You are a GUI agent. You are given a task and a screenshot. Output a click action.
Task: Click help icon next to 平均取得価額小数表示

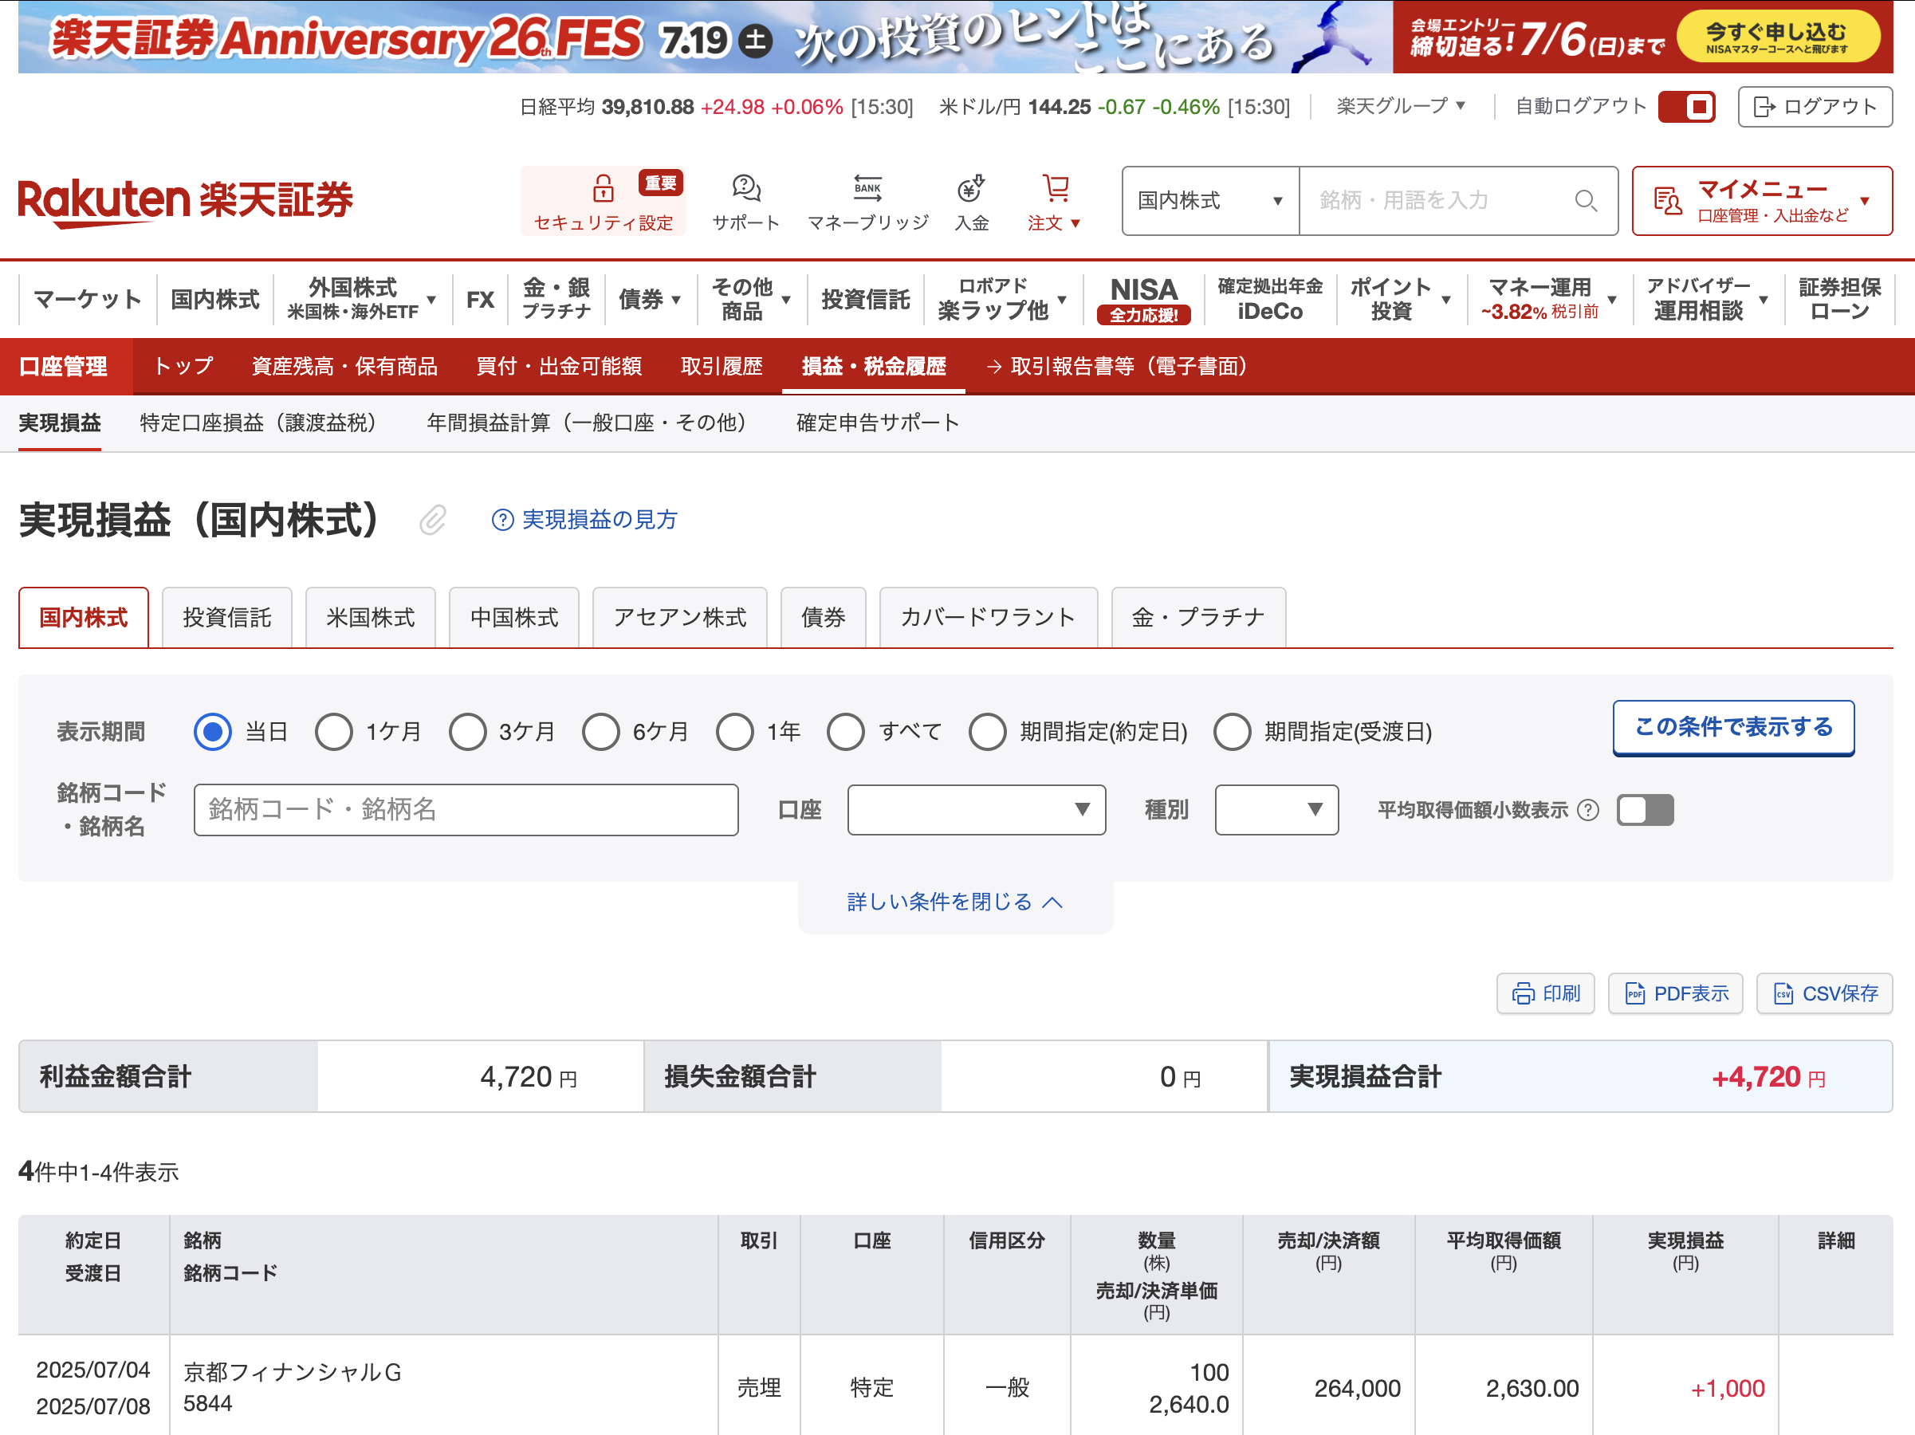click(1588, 810)
